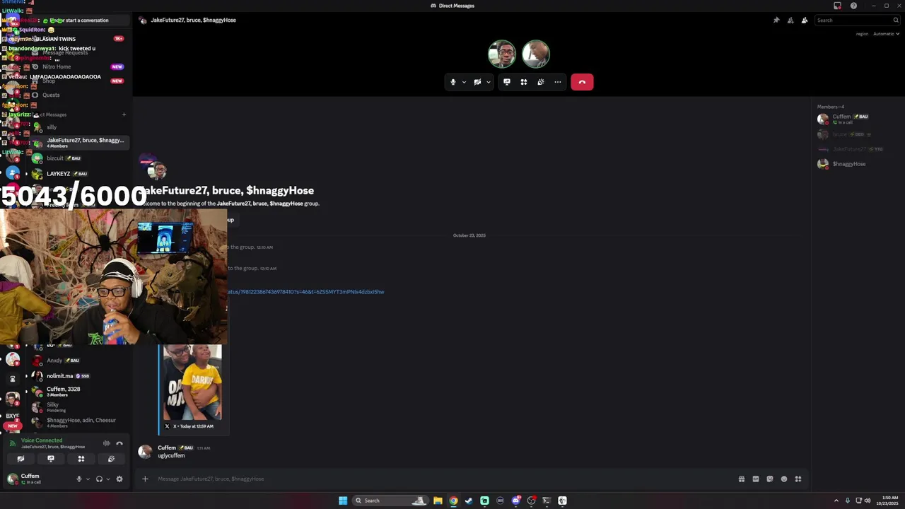Open pinned messages icon
The height and width of the screenshot is (509, 905).
tap(776, 21)
